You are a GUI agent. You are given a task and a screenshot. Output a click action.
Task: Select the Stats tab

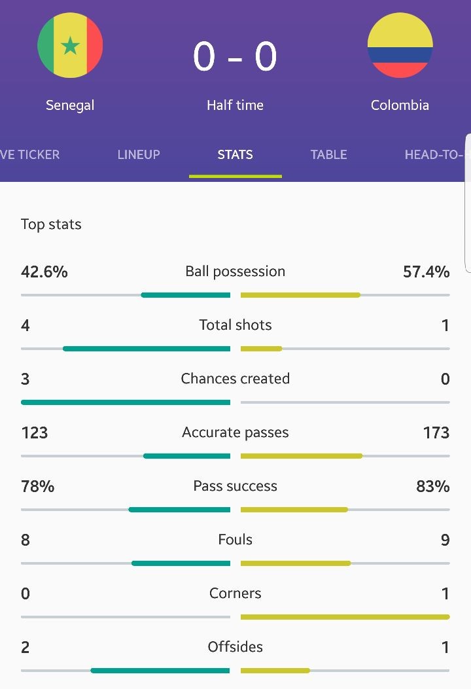click(235, 154)
